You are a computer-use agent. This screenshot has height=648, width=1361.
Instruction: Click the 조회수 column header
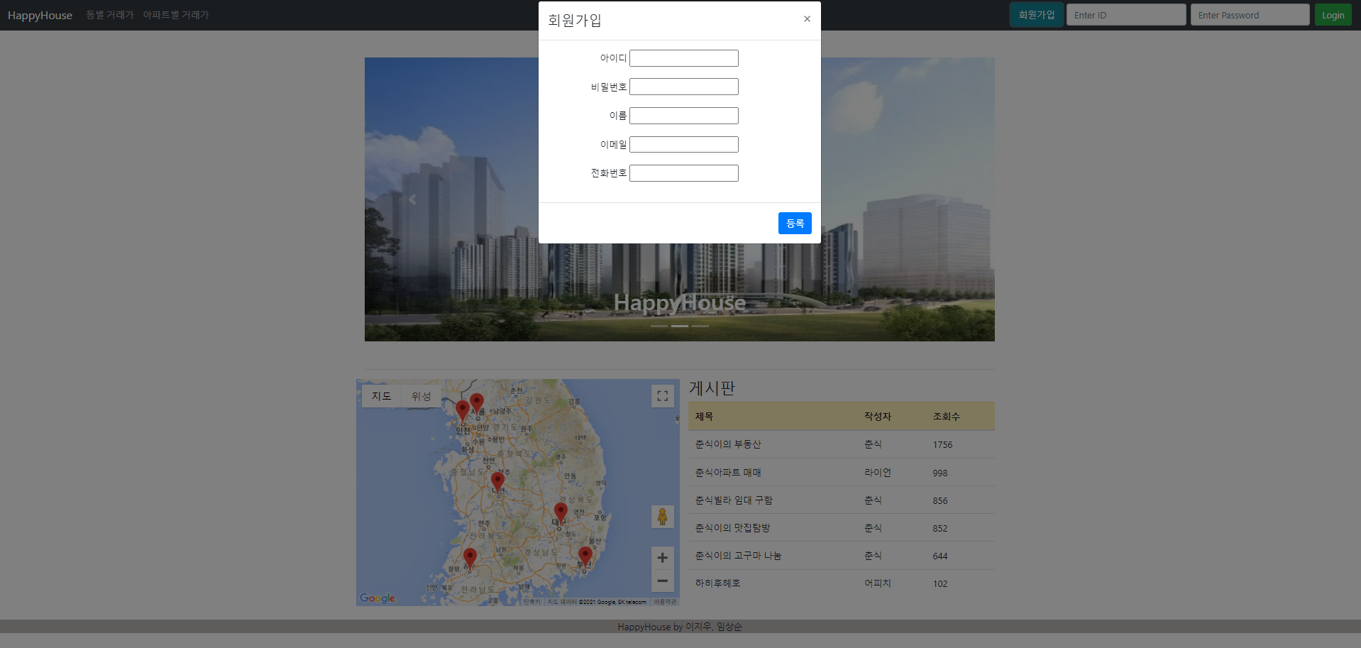tap(946, 417)
